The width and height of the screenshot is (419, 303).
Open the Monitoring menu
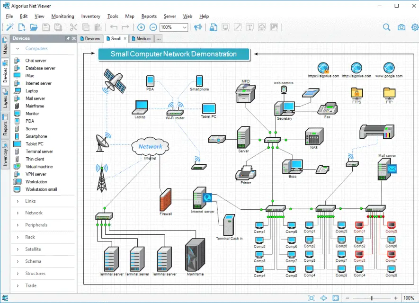pyautogui.click(x=62, y=16)
